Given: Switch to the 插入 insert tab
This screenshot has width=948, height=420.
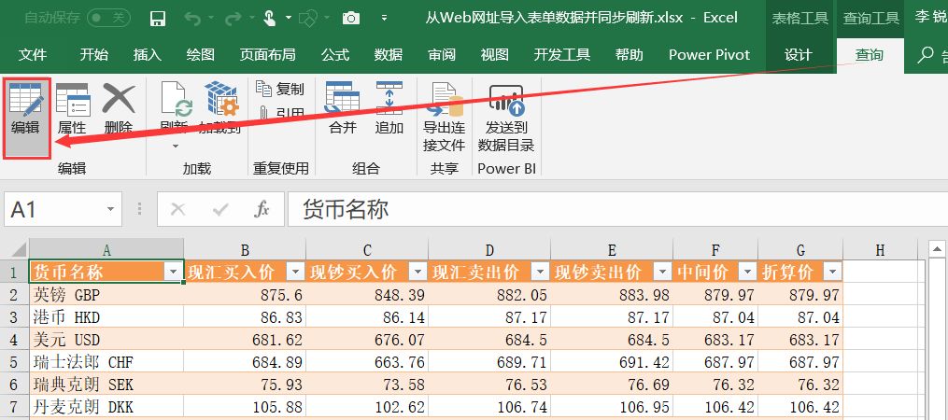Looking at the screenshot, I should pos(147,55).
